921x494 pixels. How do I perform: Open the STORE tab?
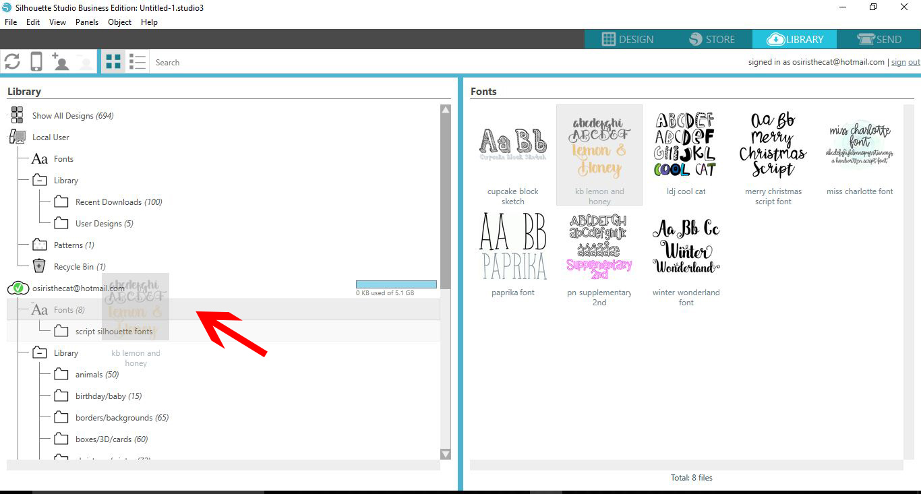point(712,39)
